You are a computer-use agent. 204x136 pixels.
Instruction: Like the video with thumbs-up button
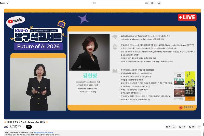click(x=168, y=127)
